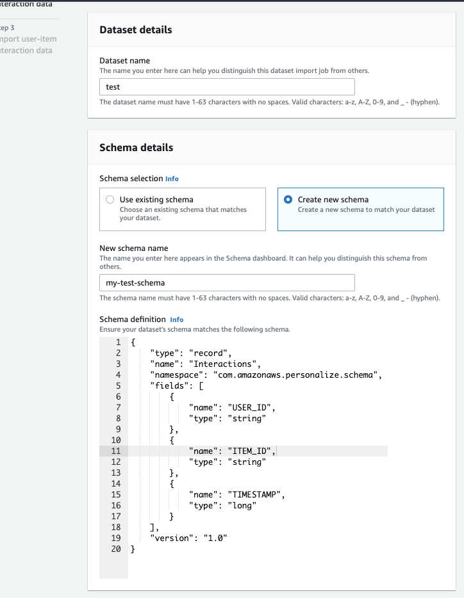Click line number 11 in editor gutter
Image resolution: width=464 pixels, height=598 pixels.
tap(116, 451)
